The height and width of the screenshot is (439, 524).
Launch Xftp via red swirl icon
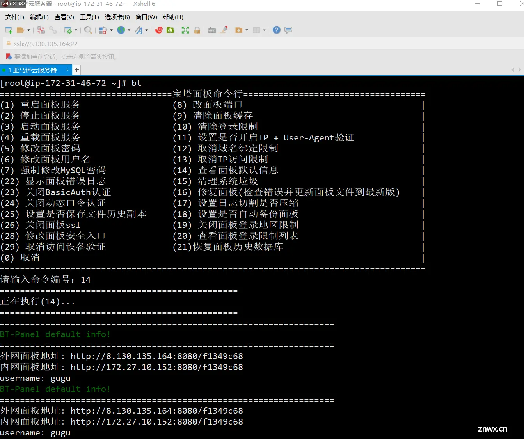point(159,30)
